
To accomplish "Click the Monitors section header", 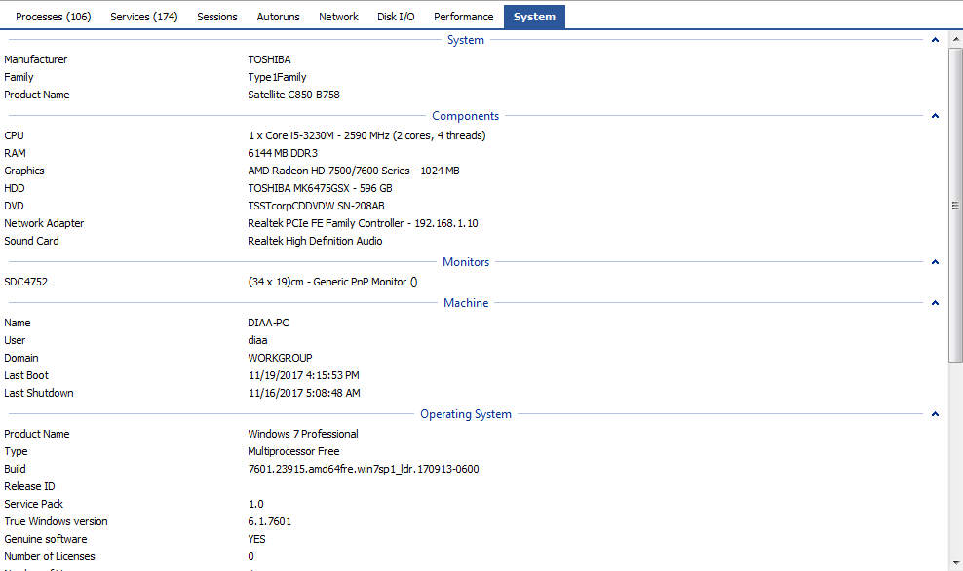I will click(466, 262).
